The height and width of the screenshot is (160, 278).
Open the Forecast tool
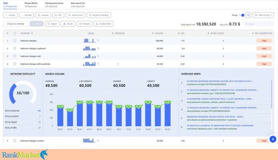pos(85,24)
